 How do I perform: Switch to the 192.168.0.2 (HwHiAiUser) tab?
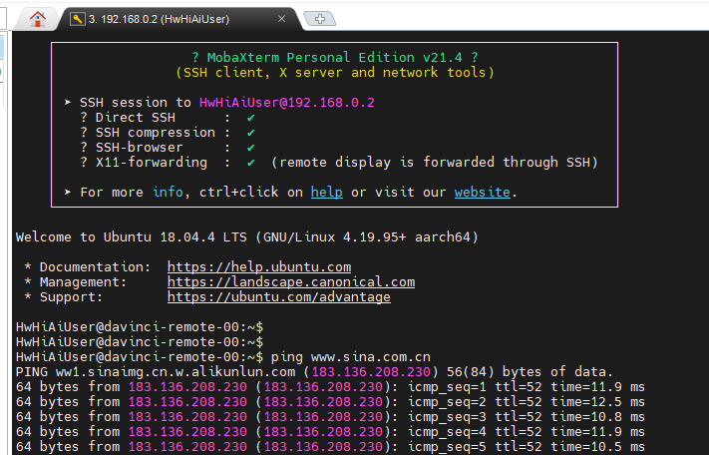pyautogui.click(x=172, y=19)
